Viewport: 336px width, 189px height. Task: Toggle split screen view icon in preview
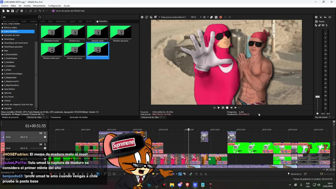[156, 17]
